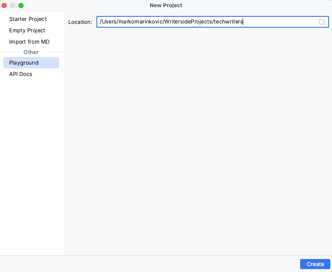Click blank sidebar space below API Docs
The height and width of the screenshot is (272, 332).
(32, 168)
